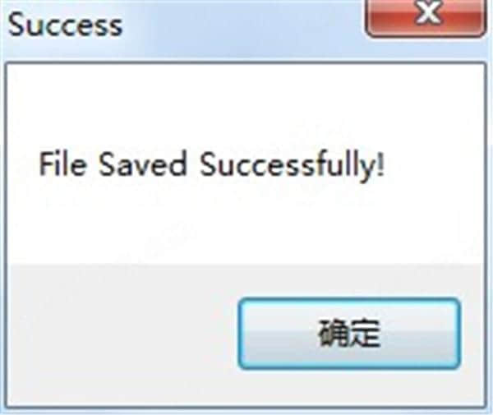Click the word Successfully! in the message
Image resolution: width=493 pixels, height=415 pixels.
click(292, 165)
